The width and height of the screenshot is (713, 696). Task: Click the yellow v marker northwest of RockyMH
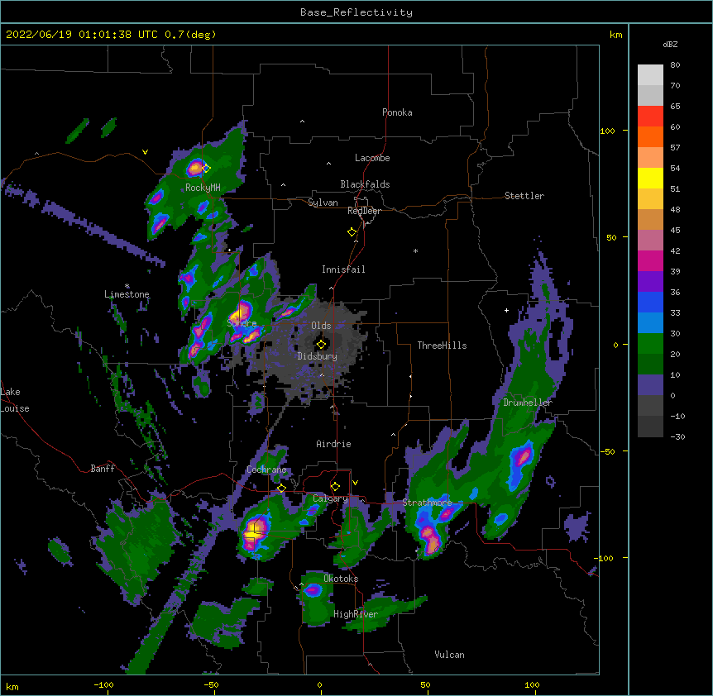point(145,152)
